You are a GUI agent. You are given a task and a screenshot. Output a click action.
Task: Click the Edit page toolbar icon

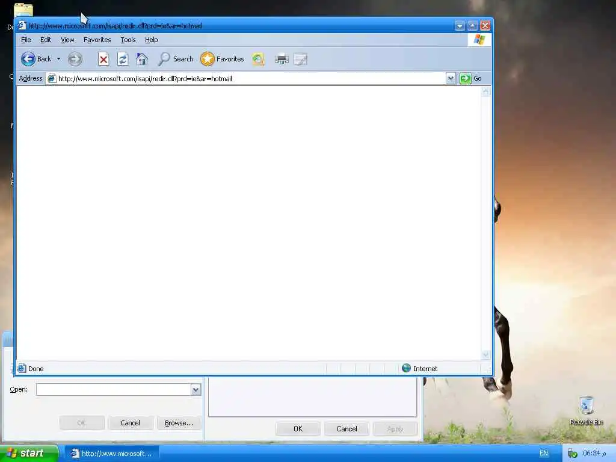(x=301, y=60)
